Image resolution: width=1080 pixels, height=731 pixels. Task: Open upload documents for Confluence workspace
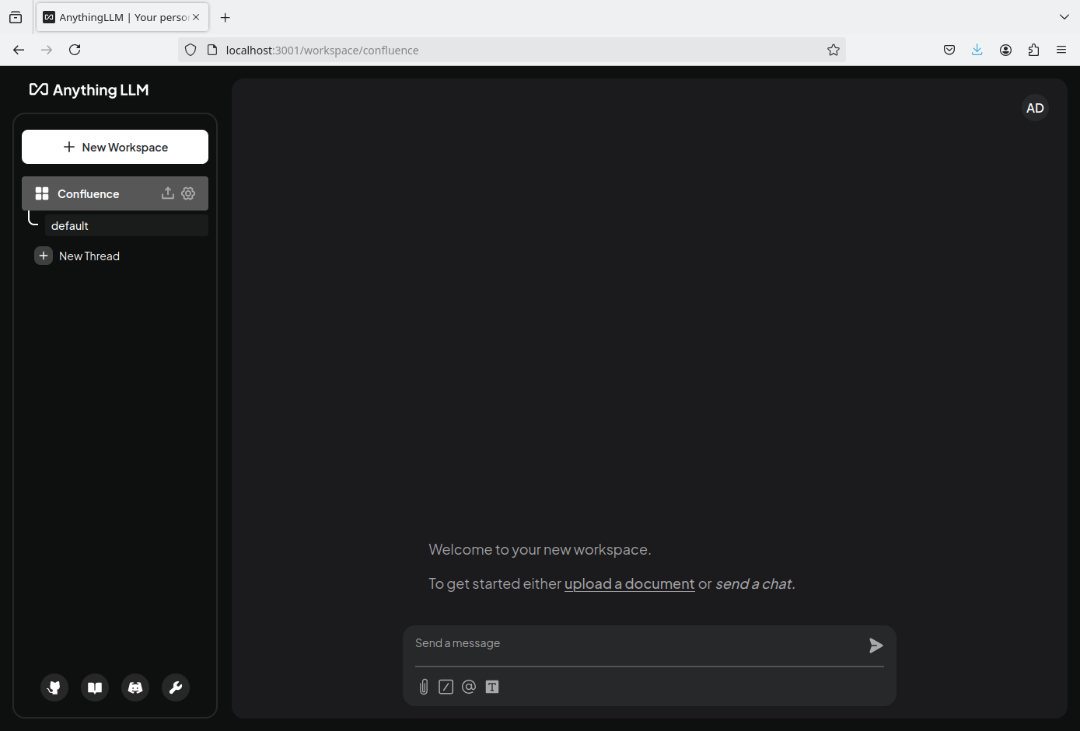[167, 193]
